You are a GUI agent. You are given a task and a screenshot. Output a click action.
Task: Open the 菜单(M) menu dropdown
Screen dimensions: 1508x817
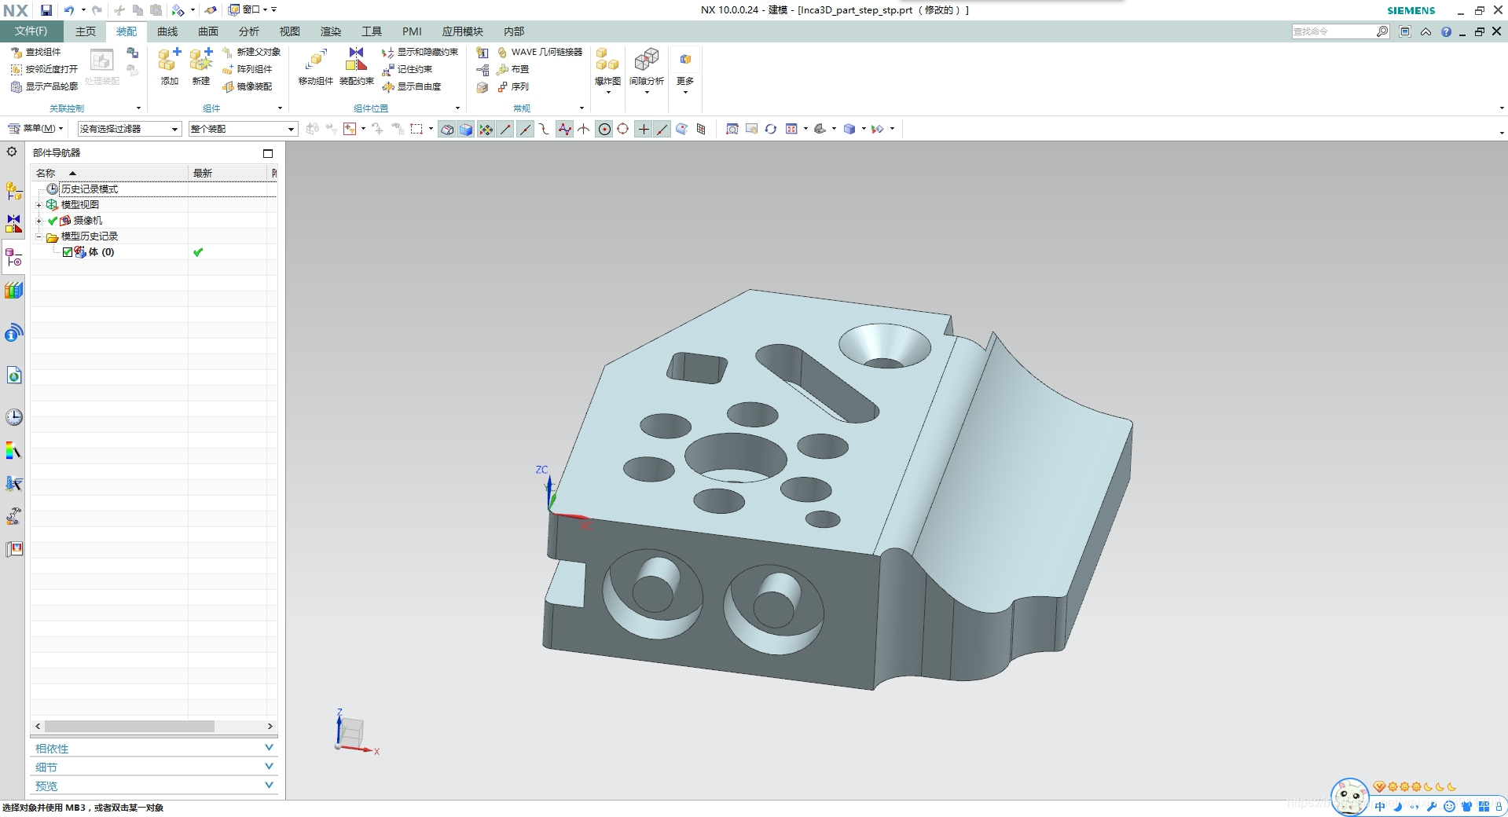tap(35, 128)
